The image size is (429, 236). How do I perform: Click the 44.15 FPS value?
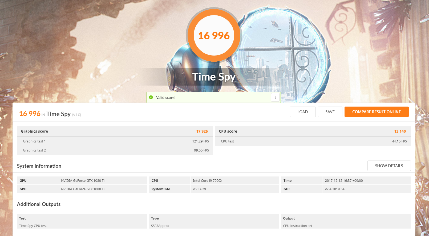(399, 141)
